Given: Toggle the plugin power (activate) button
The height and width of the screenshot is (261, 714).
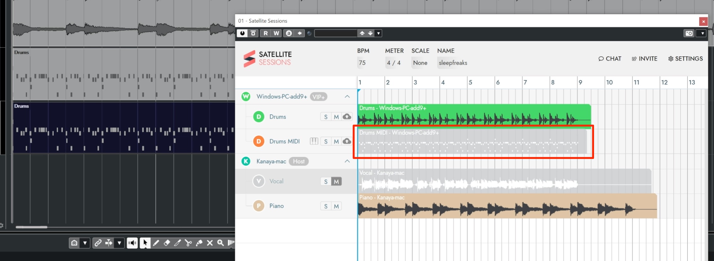Looking at the screenshot, I should 242,33.
